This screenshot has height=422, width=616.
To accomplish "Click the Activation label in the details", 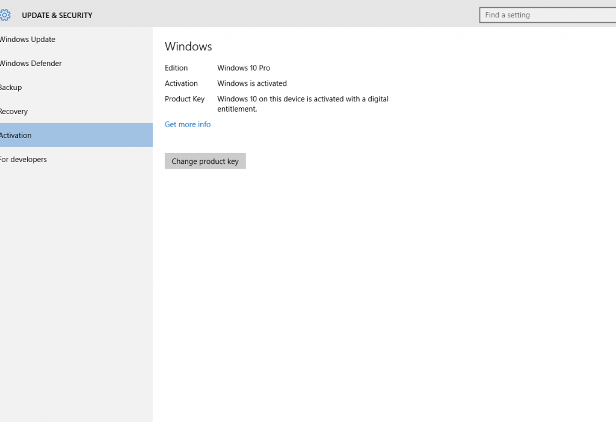I will 181,83.
